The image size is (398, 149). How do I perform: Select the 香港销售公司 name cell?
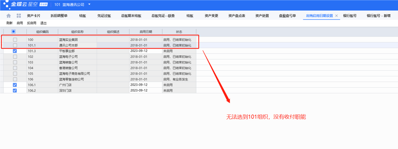(x=77, y=68)
